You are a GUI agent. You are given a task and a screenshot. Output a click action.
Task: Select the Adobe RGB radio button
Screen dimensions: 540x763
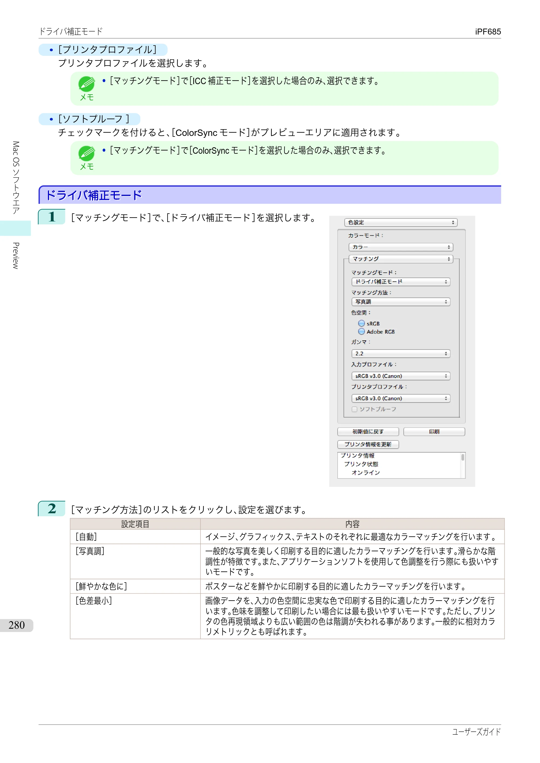point(361,331)
